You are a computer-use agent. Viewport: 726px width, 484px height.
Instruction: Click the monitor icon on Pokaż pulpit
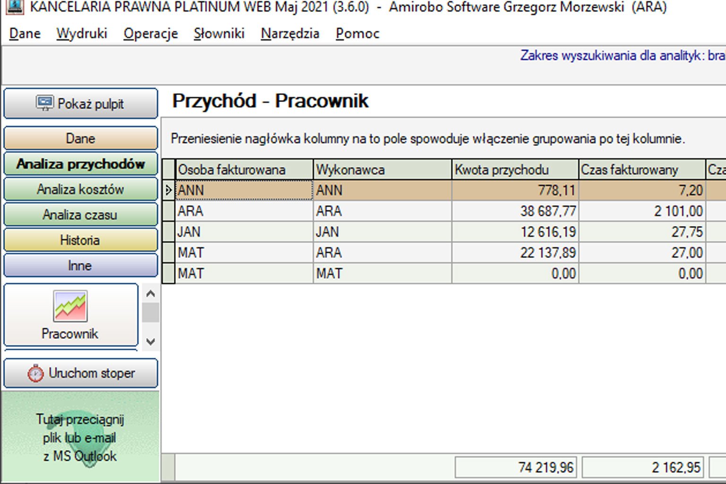pos(45,103)
